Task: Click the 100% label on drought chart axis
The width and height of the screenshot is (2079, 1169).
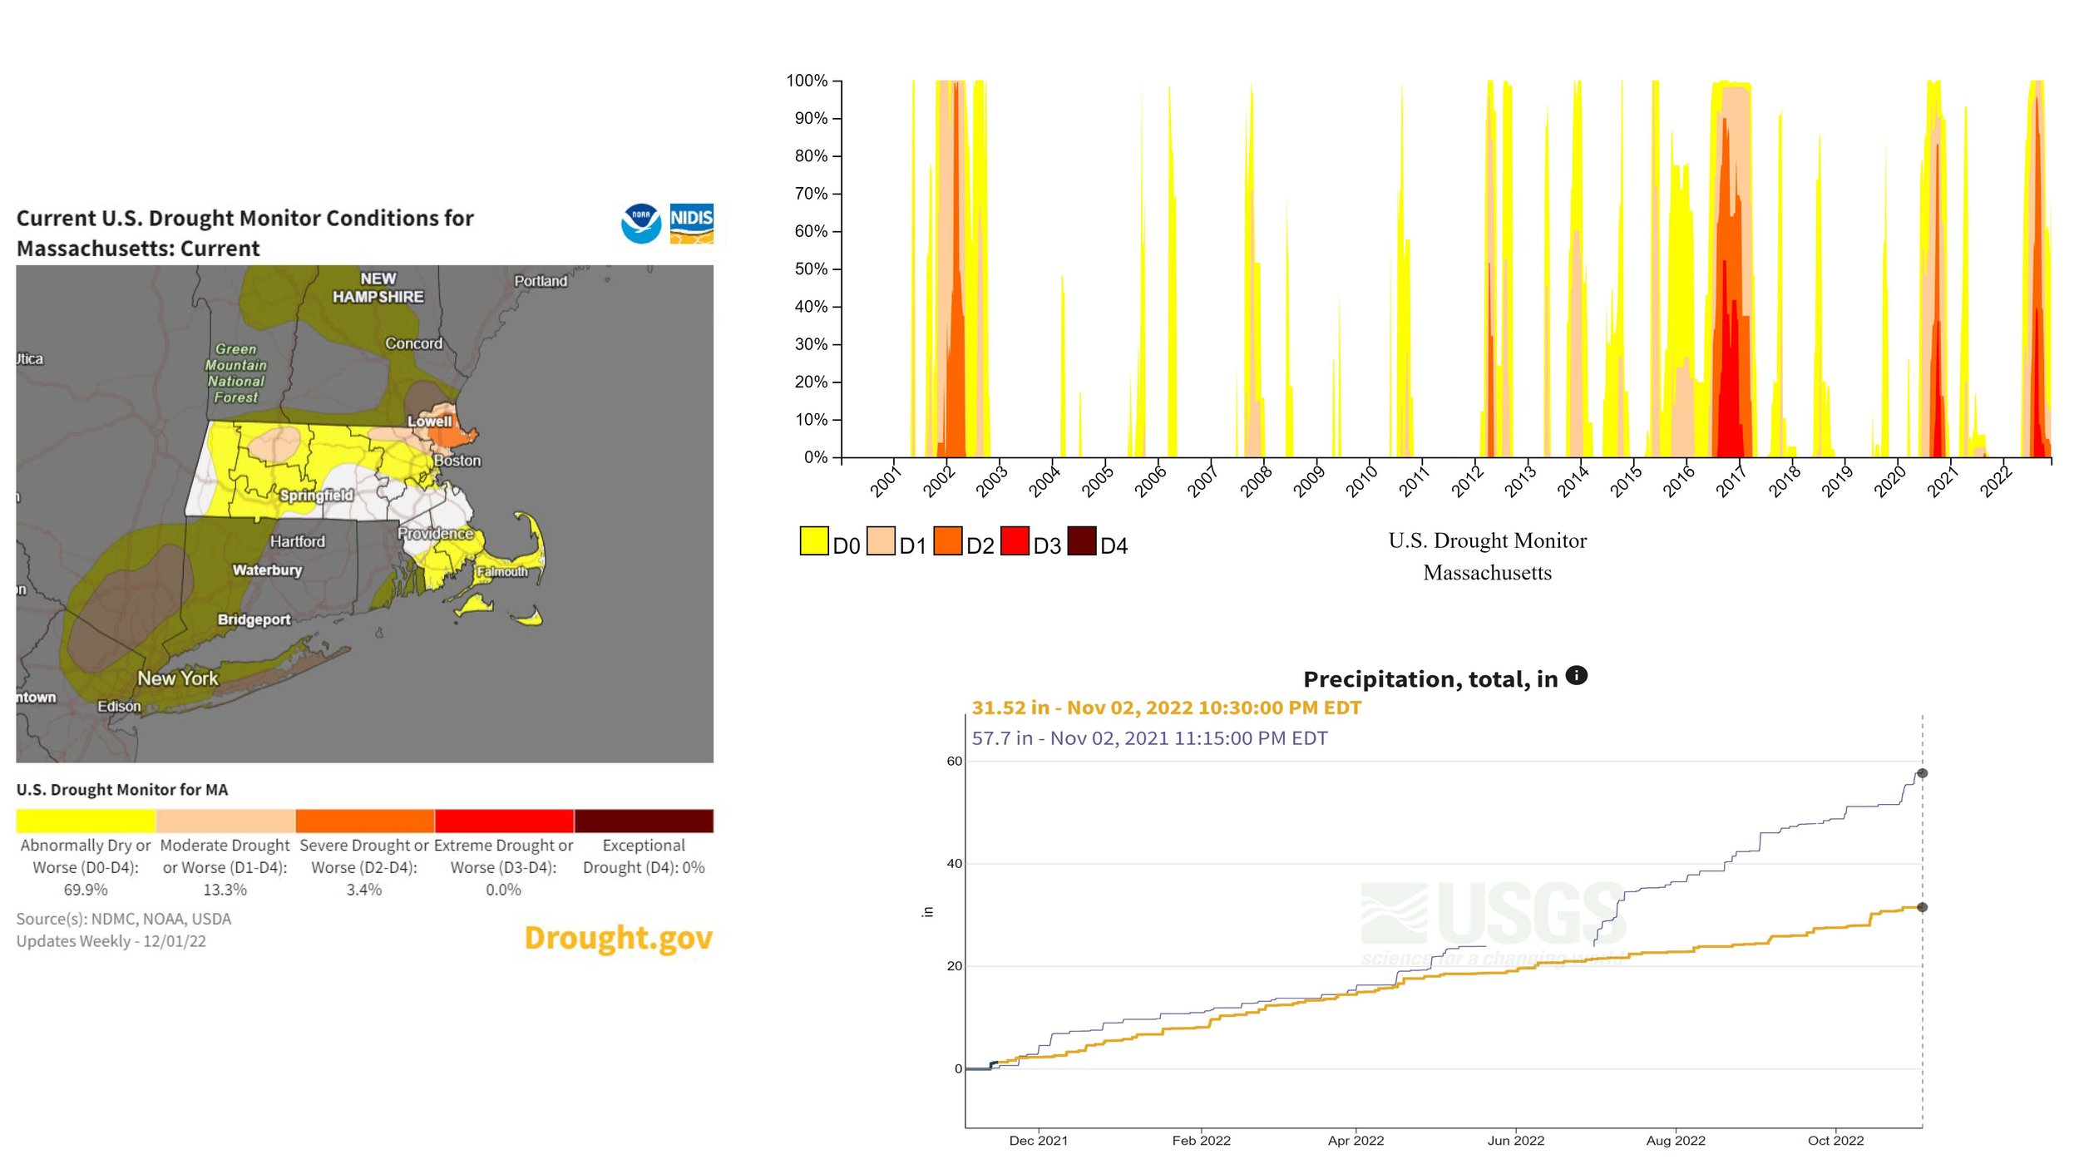Action: pyautogui.click(x=807, y=81)
